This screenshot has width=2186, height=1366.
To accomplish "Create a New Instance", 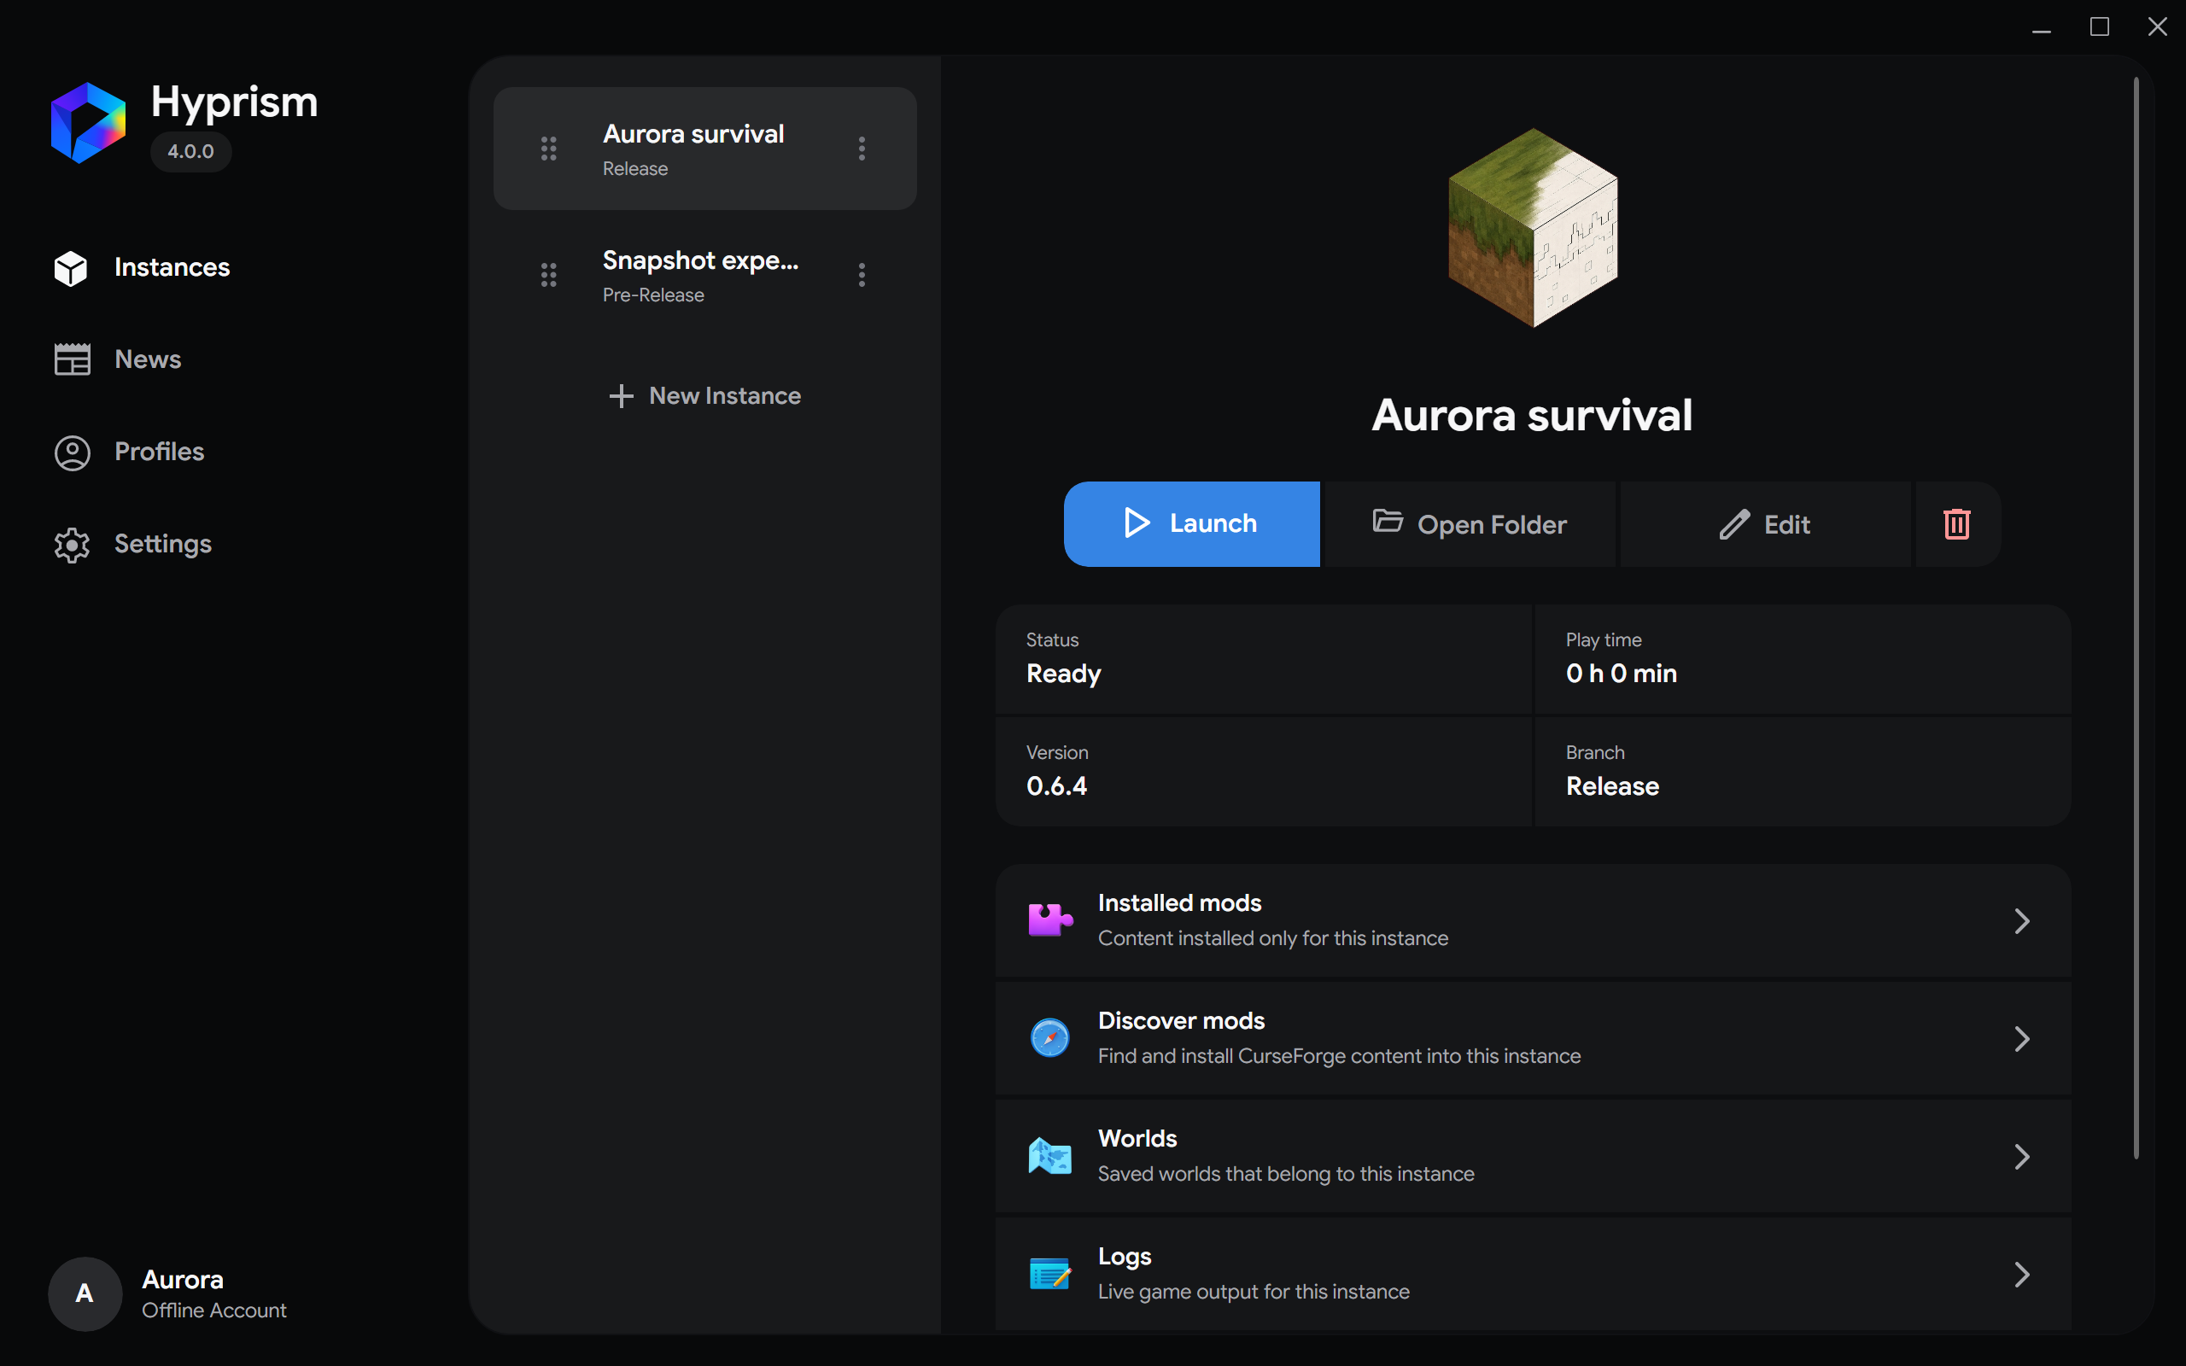I will pos(705,395).
